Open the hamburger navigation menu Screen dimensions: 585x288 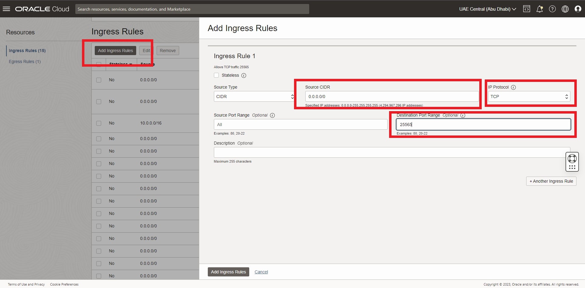pos(6,9)
